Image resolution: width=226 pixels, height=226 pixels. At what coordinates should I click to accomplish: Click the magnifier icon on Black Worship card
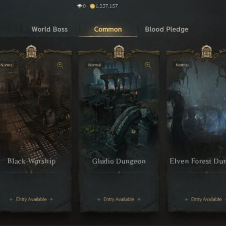click(x=60, y=65)
